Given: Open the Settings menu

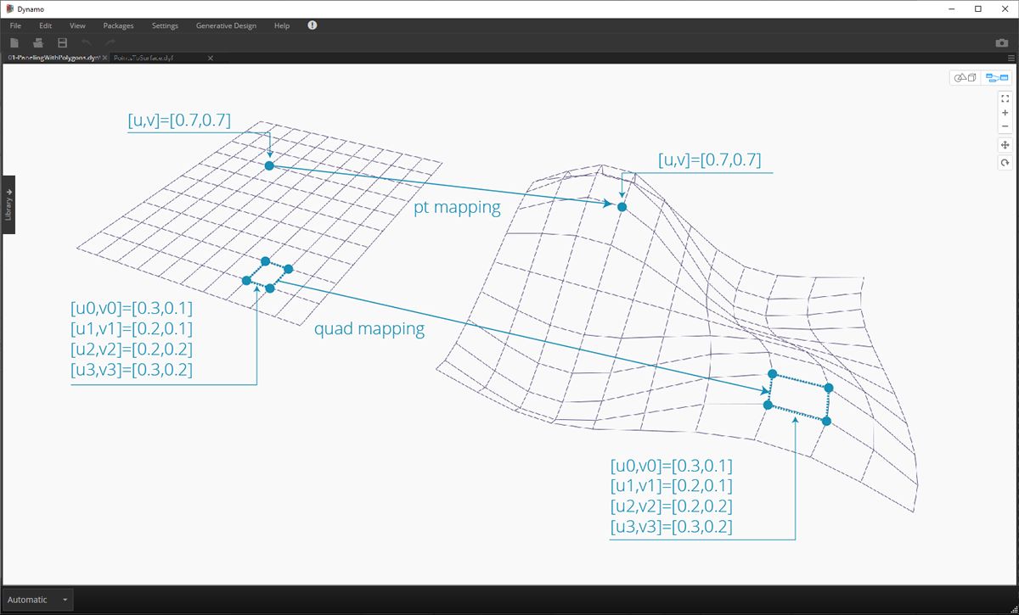Looking at the screenshot, I should pos(165,25).
